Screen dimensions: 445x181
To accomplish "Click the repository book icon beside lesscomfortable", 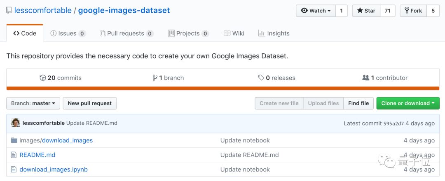I will point(9,11).
